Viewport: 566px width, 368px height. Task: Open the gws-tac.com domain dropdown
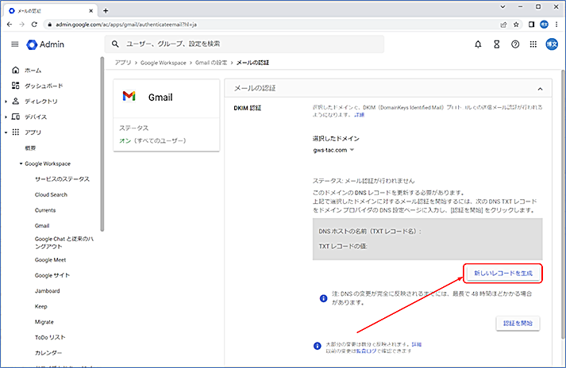tap(333, 150)
